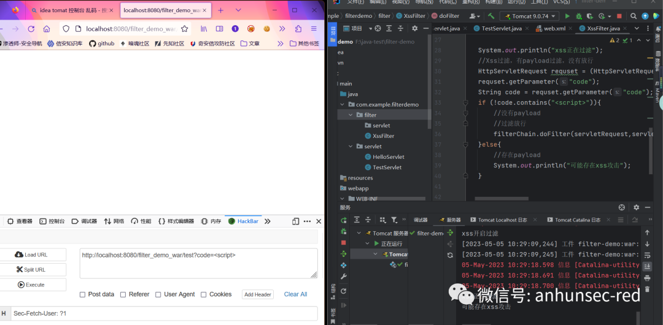Viewport: 663px width, 325px height.
Task: Enable Referer checkbox in HackBar
Action: tap(123, 294)
